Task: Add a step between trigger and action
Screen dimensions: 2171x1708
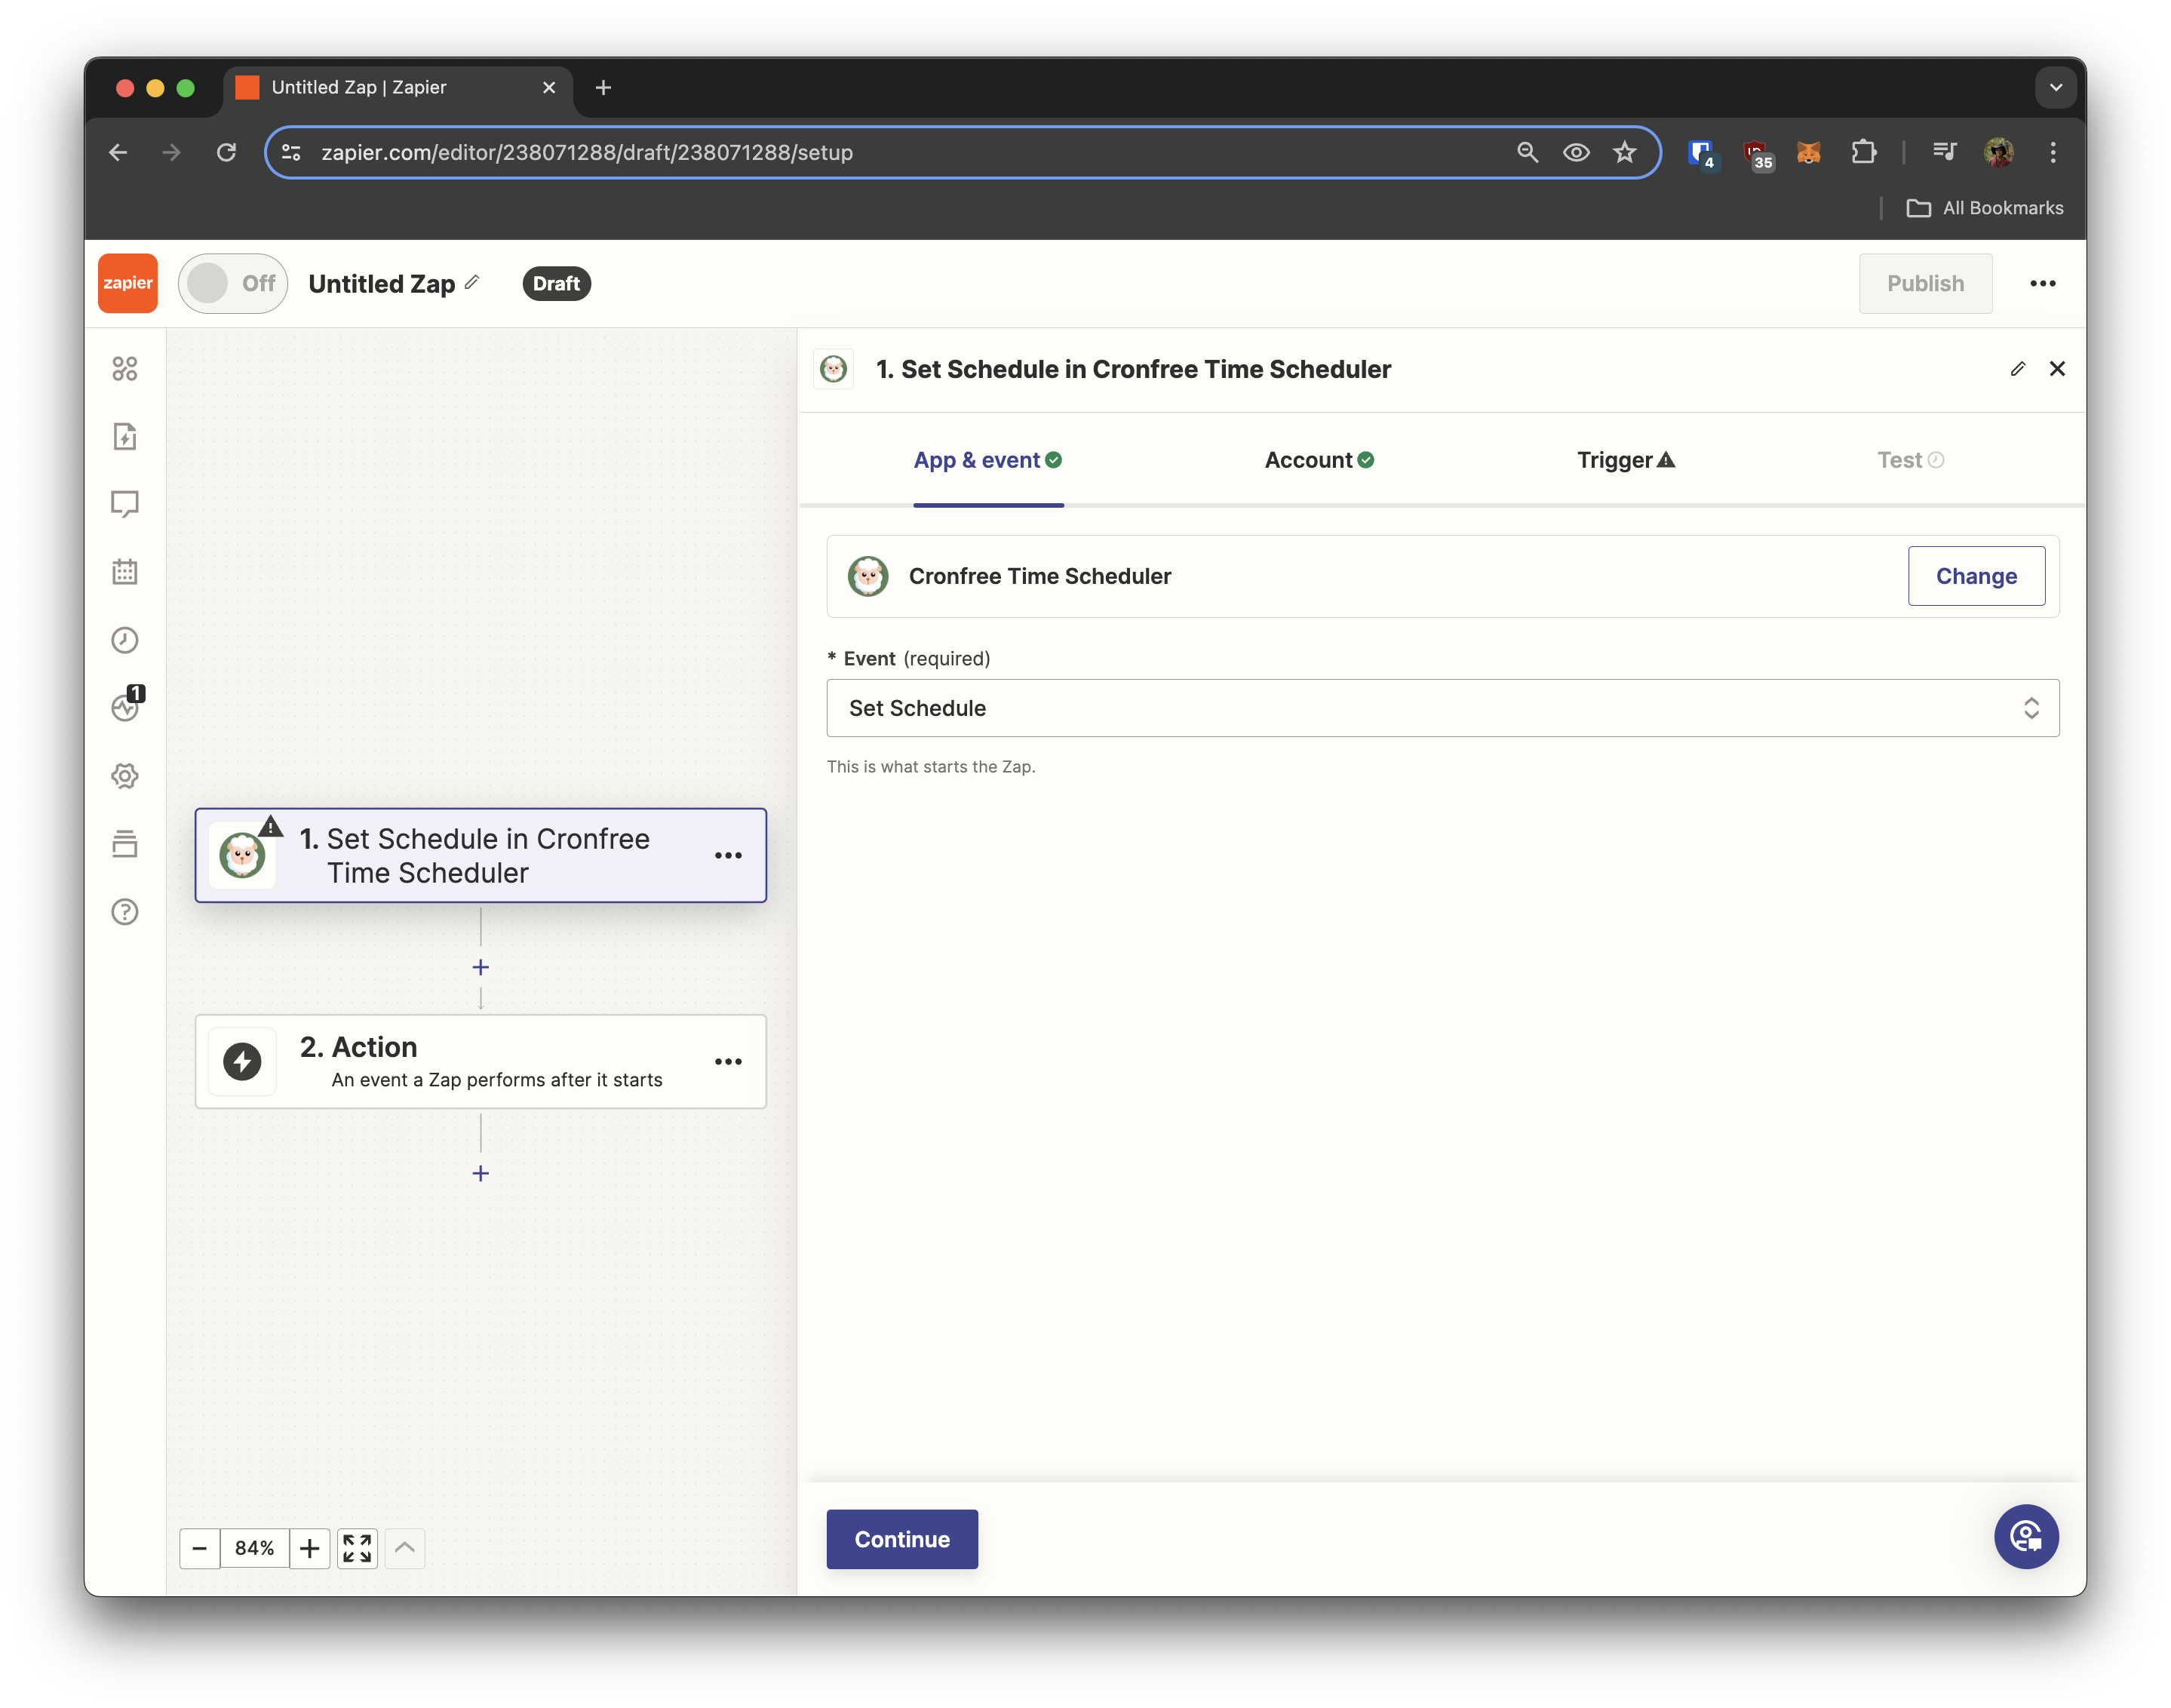Action: (480, 967)
